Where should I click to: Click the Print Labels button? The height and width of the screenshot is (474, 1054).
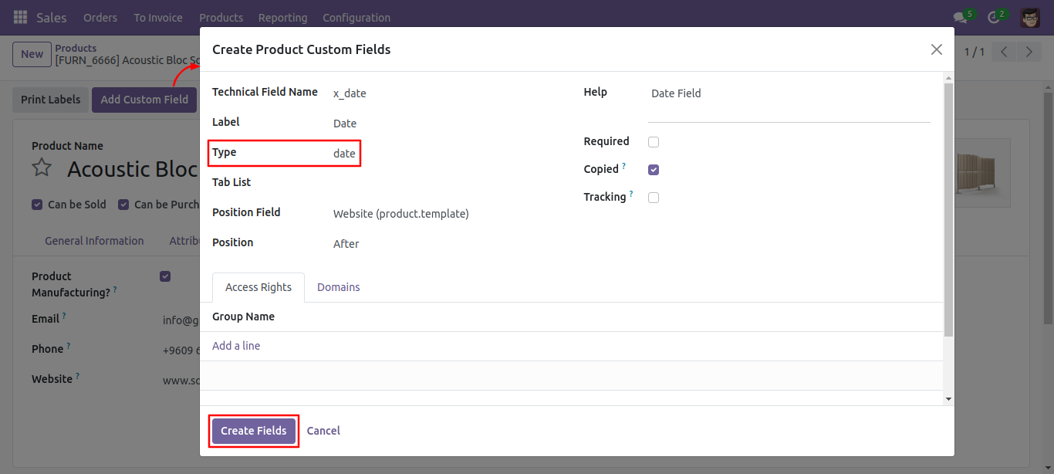(x=51, y=100)
